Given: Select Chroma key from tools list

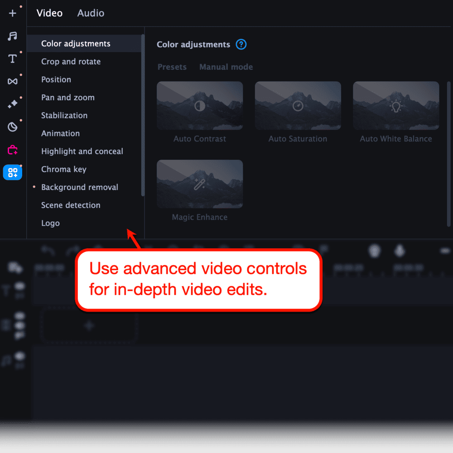Looking at the screenshot, I should pyautogui.click(x=63, y=169).
